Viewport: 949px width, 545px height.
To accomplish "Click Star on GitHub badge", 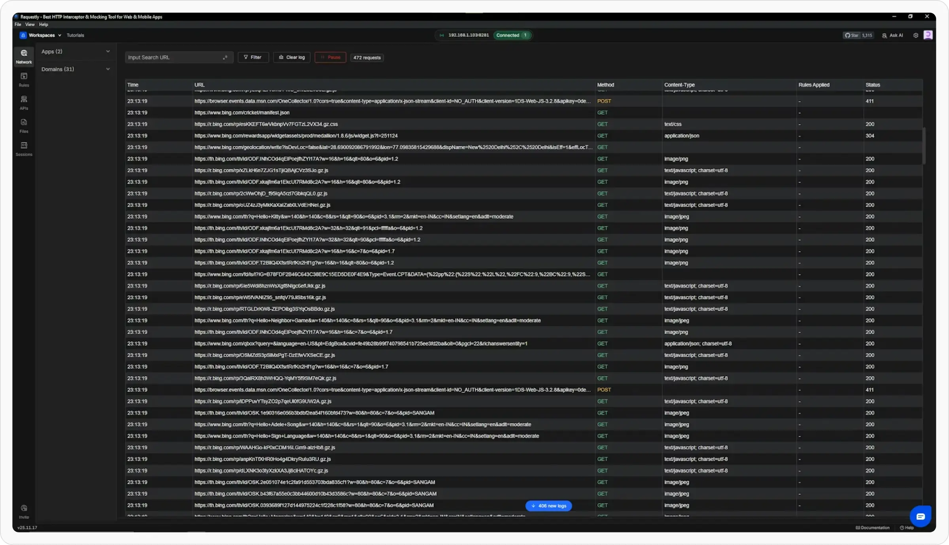I will 858,35.
